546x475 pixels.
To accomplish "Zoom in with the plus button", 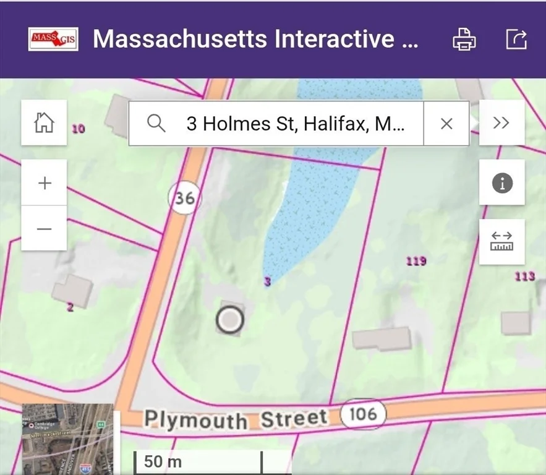I will click(x=44, y=182).
